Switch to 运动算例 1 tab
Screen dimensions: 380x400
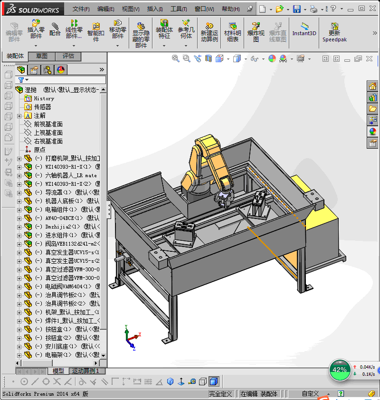(x=87, y=371)
